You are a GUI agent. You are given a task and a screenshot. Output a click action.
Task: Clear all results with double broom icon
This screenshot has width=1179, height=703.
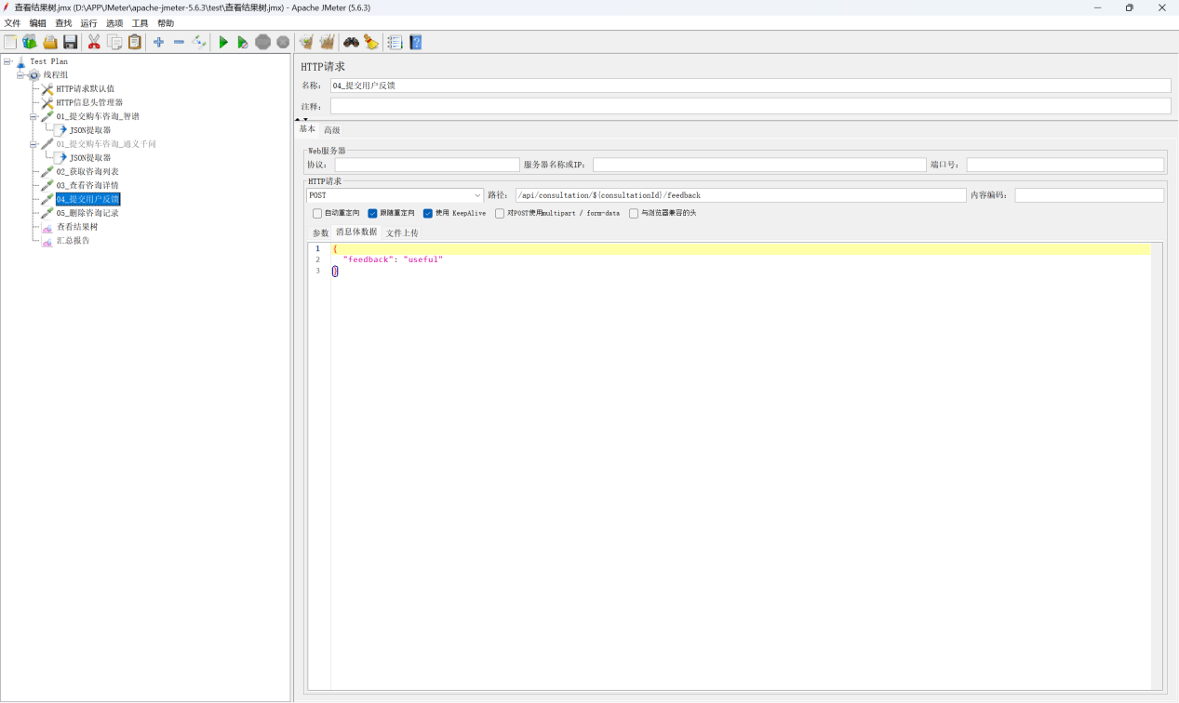[327, 42]
